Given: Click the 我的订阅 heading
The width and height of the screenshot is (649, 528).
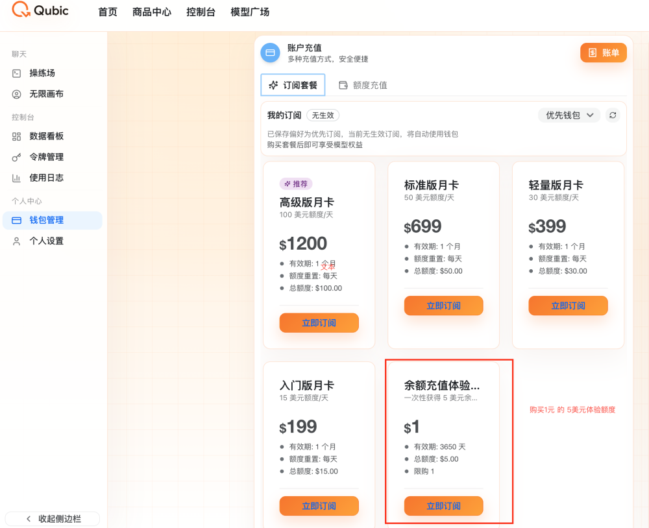Looking at the screenshot, I should (284, 115).
